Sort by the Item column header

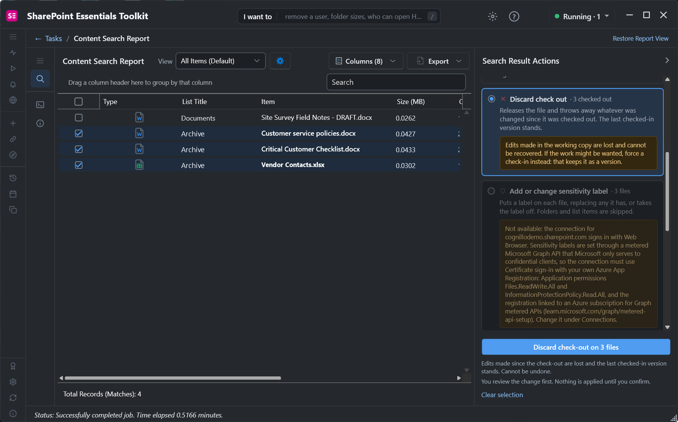268,102
